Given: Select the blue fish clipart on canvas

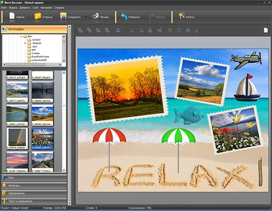Looking at the screenshot, I should (189, 115).
